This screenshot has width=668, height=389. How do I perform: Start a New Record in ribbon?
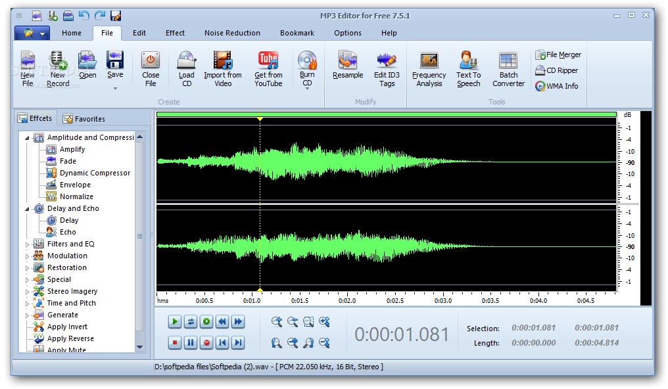pos(57,68)
